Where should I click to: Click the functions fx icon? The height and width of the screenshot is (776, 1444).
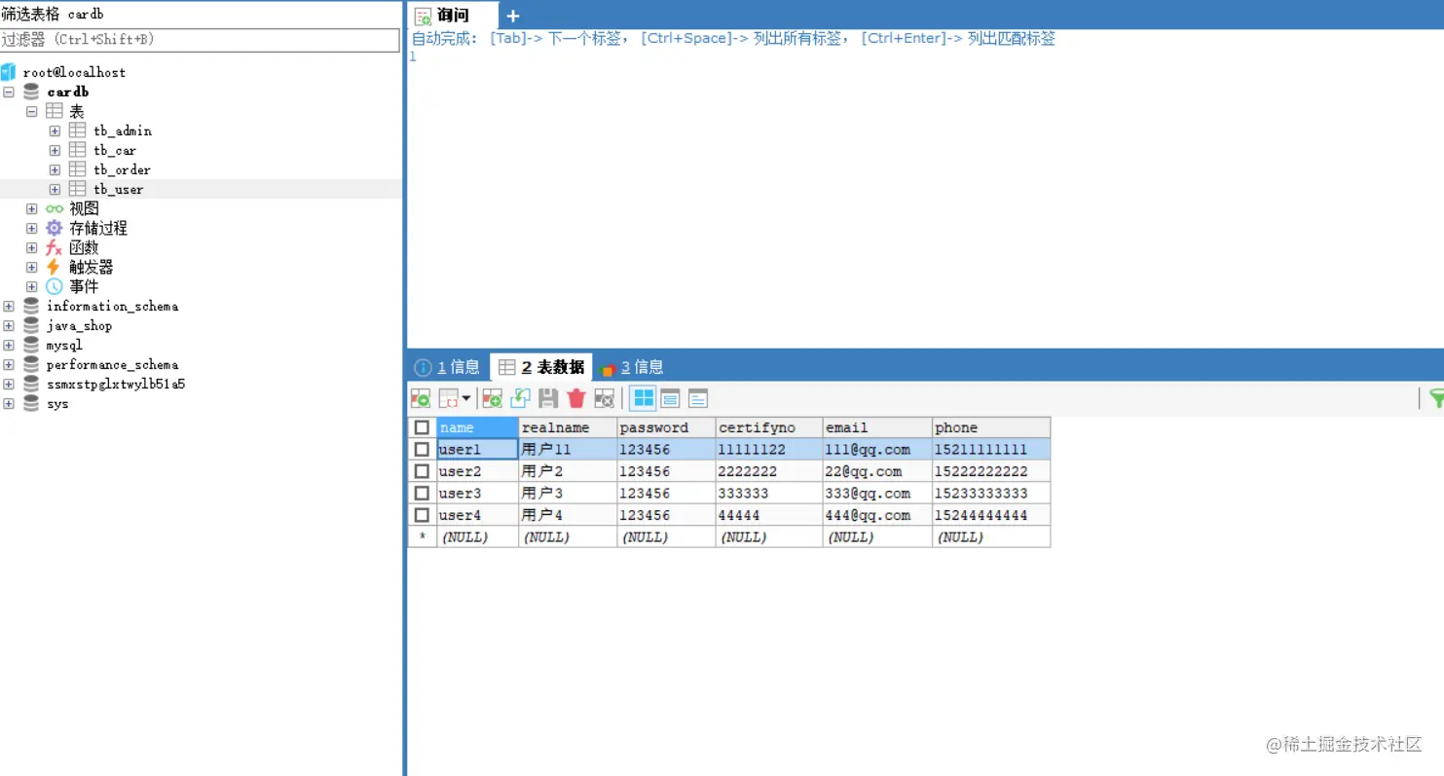point(55,247)
